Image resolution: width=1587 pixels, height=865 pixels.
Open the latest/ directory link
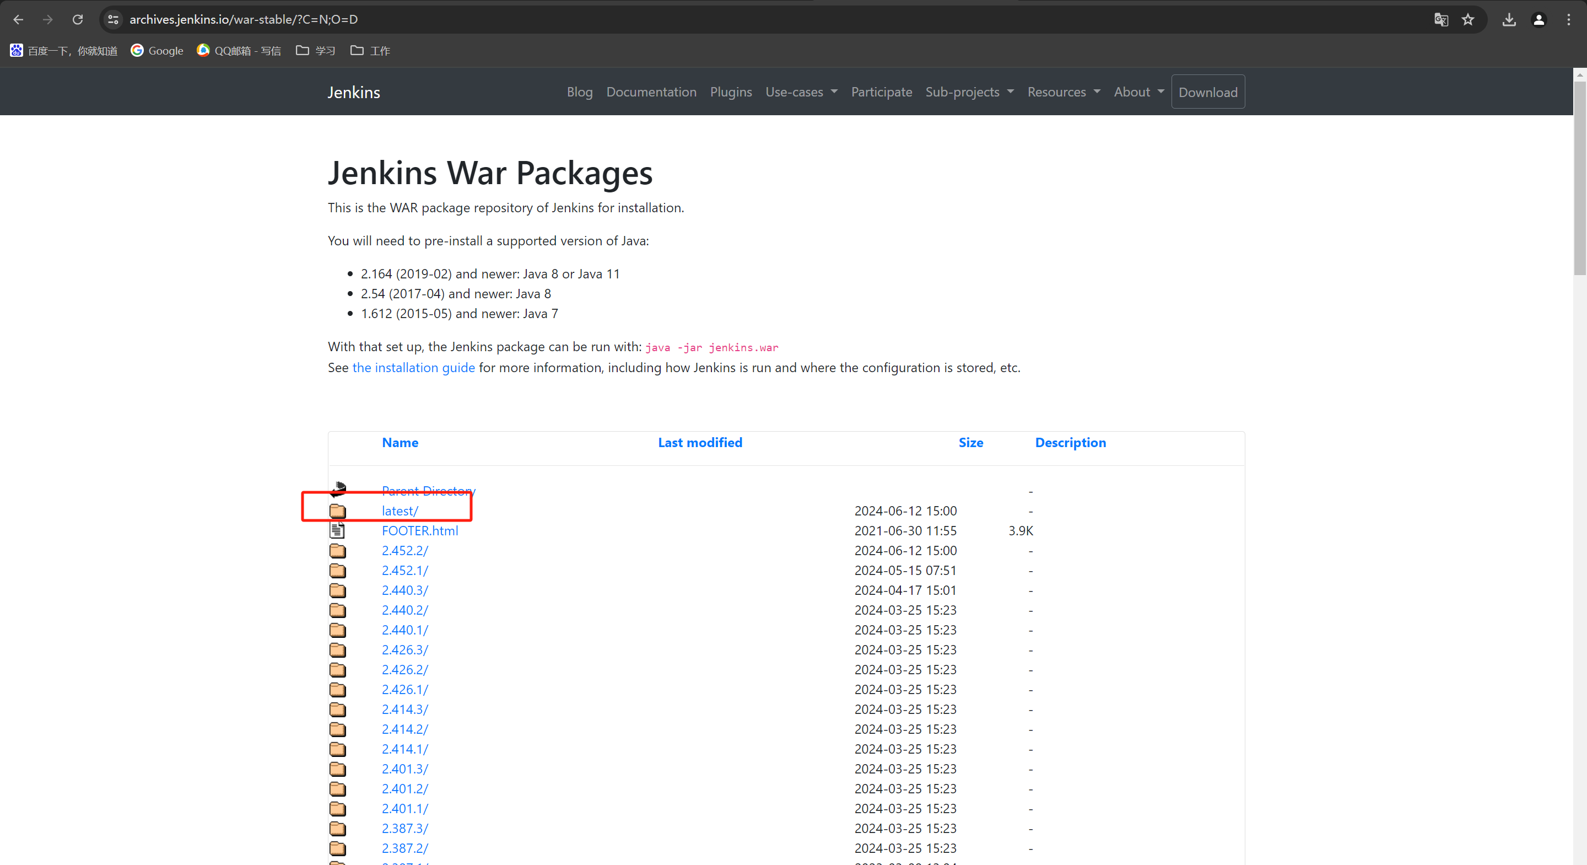(x=400, y=511)
